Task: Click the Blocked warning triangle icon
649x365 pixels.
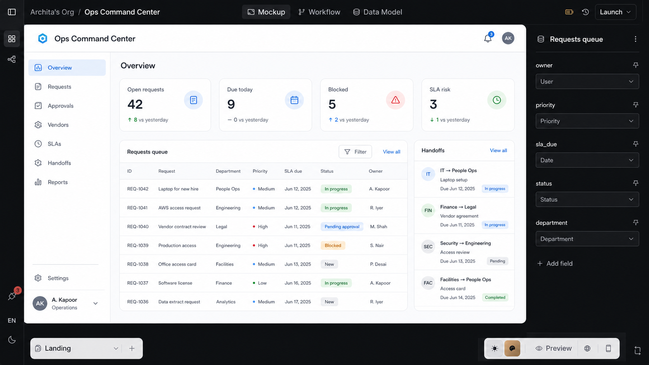Action: [396, 100]
